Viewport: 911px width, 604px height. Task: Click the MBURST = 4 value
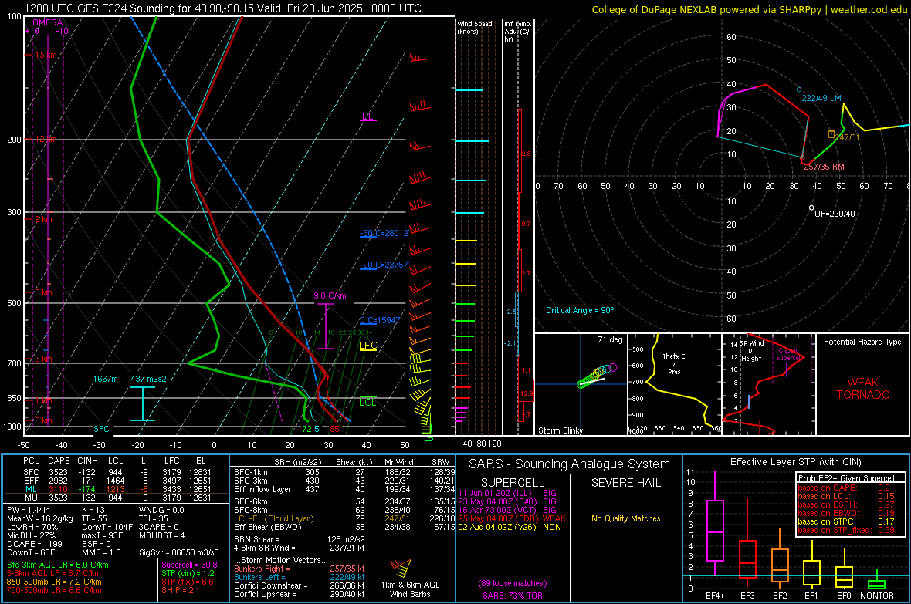(x=161, y=535)
